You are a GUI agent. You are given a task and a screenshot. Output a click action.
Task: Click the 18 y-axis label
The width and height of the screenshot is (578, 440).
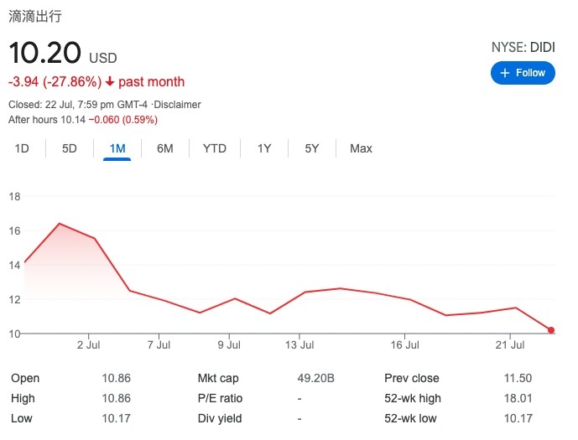coord(15,197)
